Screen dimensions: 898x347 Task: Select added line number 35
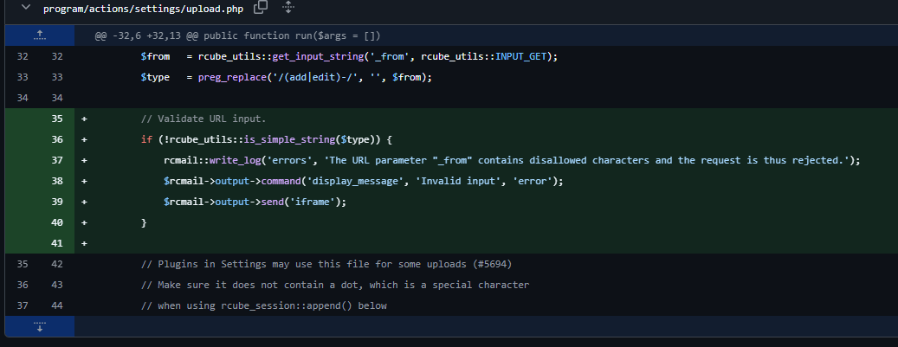[x=57, y=119]
